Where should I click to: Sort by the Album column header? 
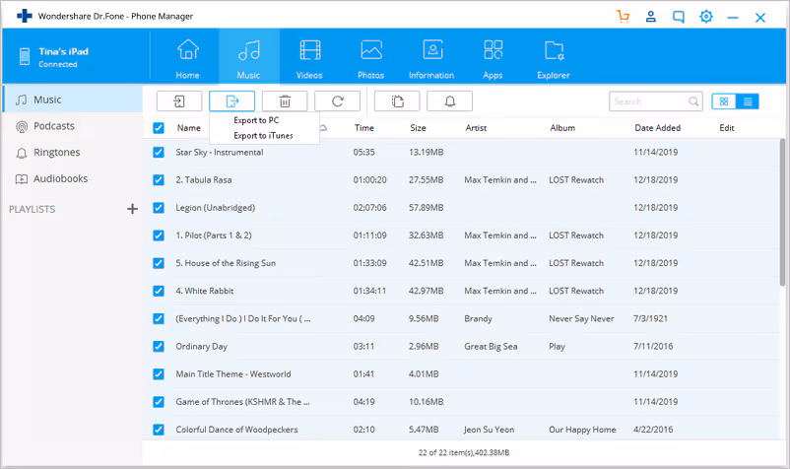click(562, 128)
